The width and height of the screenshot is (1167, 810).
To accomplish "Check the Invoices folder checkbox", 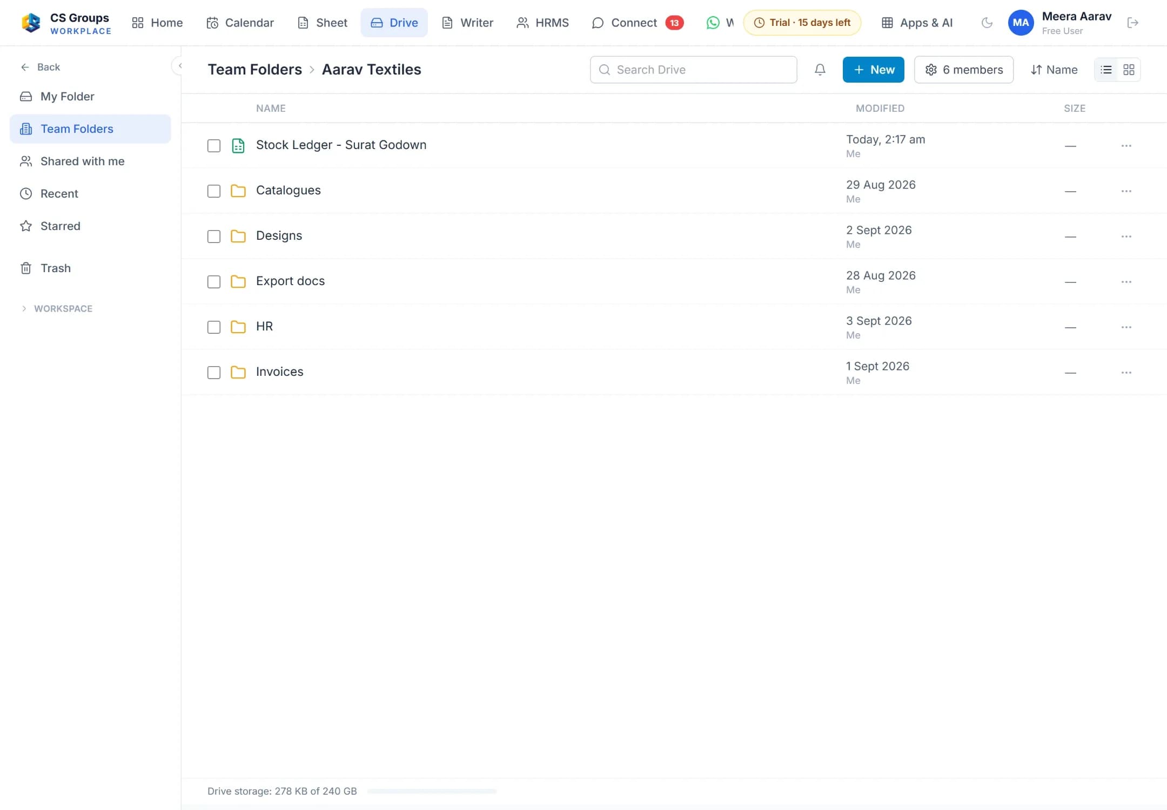I will pyautogui.click(x=214, y=373).
